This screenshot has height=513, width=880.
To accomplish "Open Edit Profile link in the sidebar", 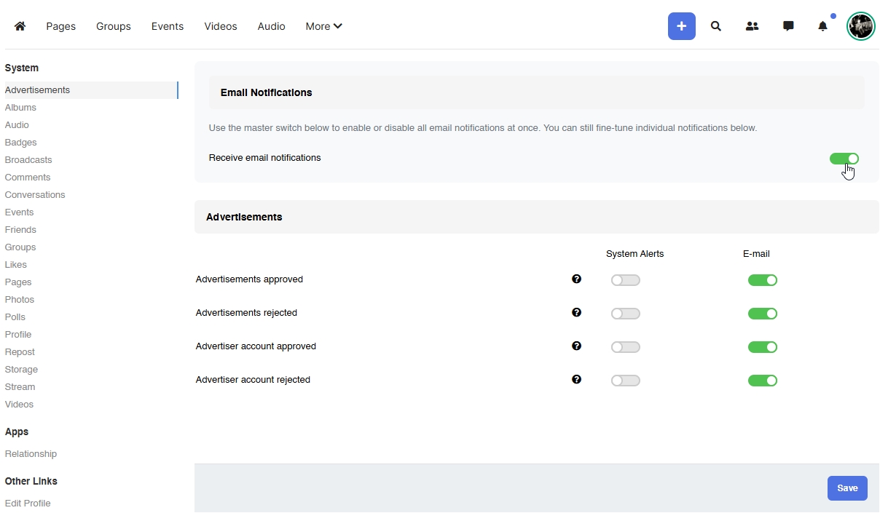I will click(x=28, y=503).
